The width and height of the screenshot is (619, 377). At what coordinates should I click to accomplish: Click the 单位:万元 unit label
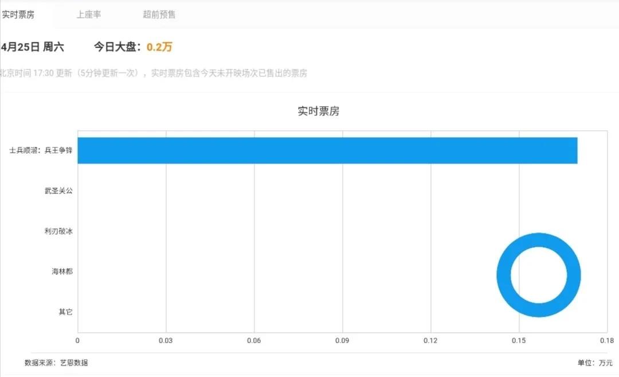[x=595, y=363]
